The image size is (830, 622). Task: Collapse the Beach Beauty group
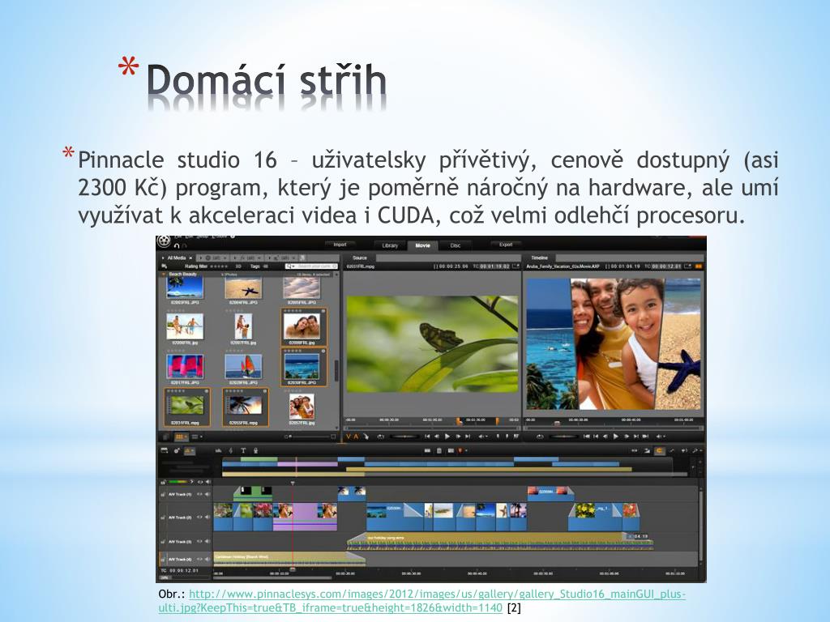pyautogui.click(x=164, y=274)
